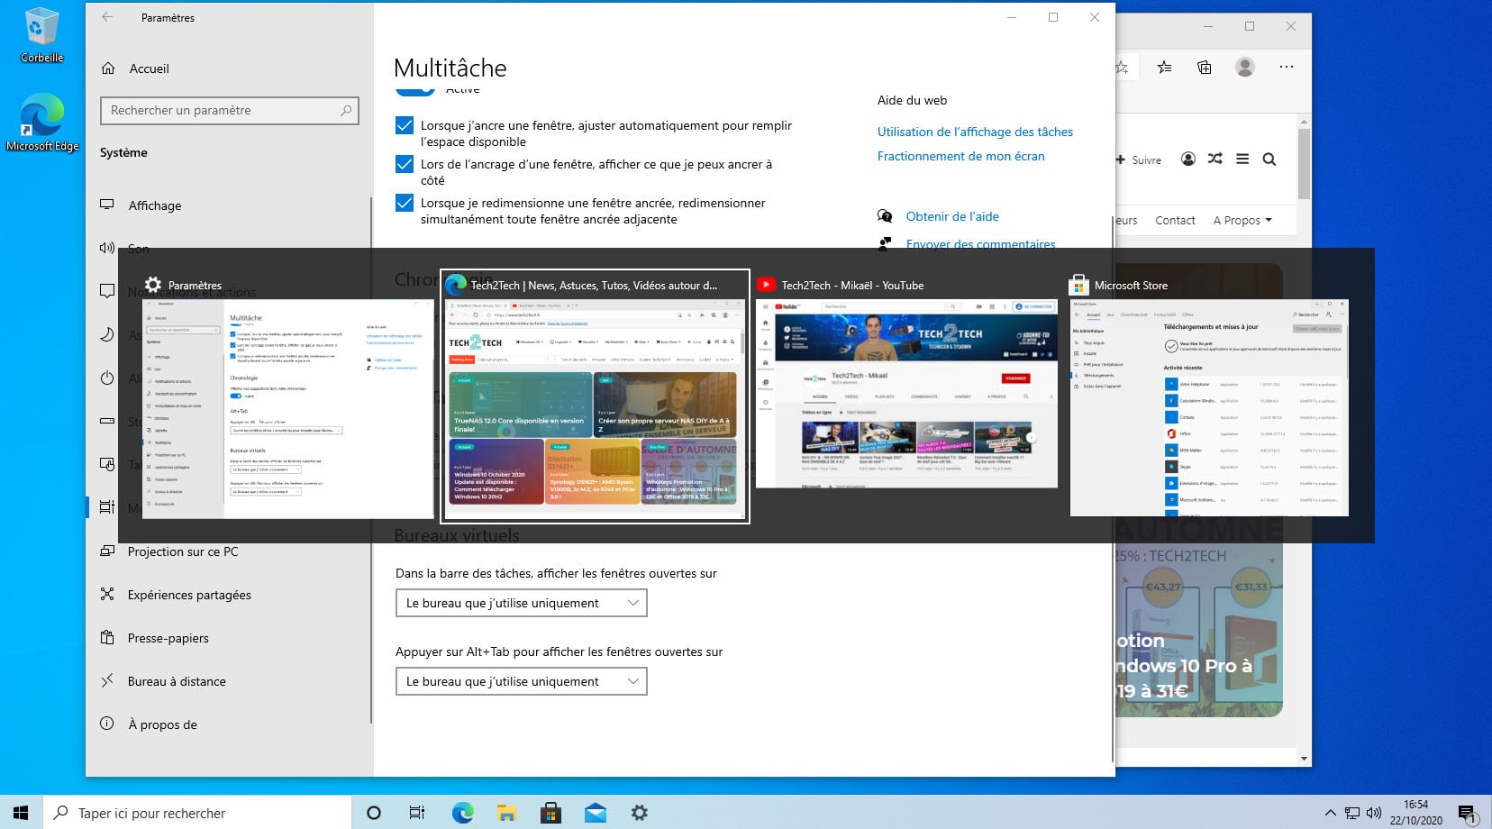Open the notification center icon
1492x829 pixels.
pos(1467,813)
